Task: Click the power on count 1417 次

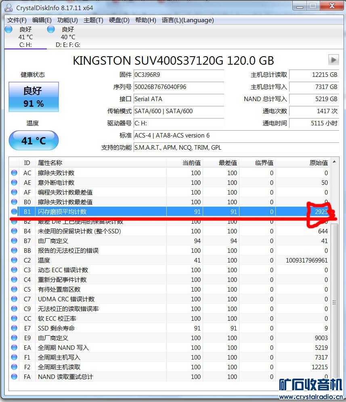Action: [314, 111]
